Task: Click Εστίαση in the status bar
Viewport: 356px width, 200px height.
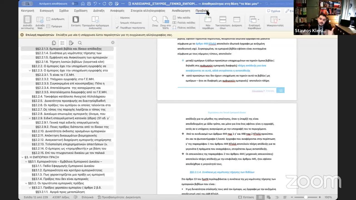Action: tap(246, 197)
